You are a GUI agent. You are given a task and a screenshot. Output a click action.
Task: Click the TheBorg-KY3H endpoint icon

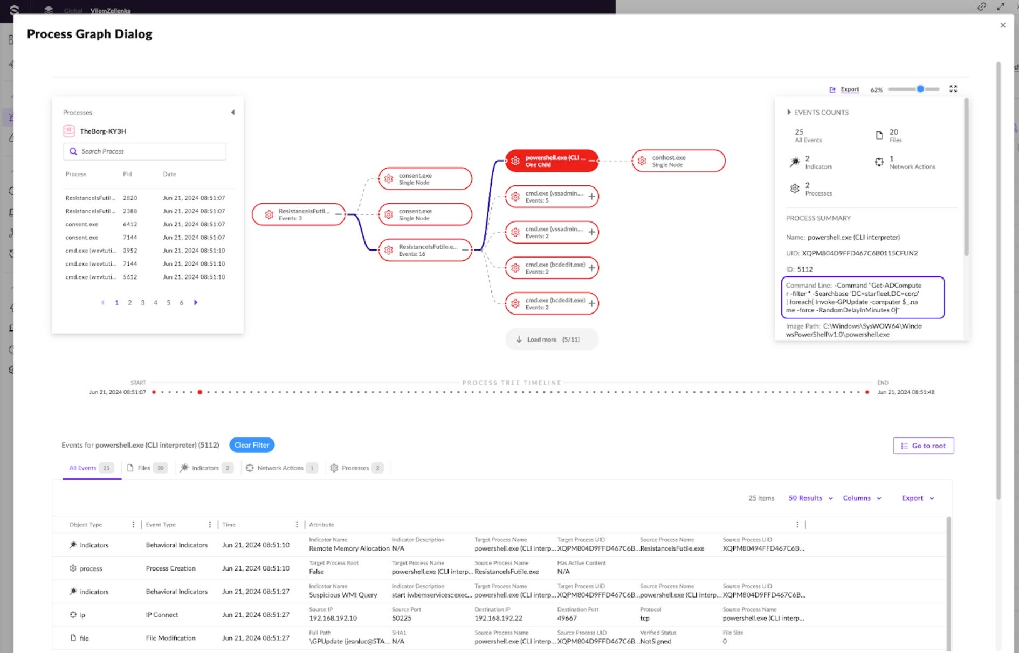[x=69, y=131]
